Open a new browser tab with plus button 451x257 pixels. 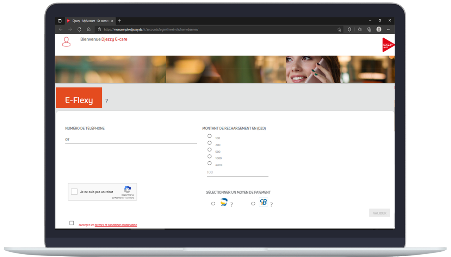pyautogui.click(x=119, y=21)
